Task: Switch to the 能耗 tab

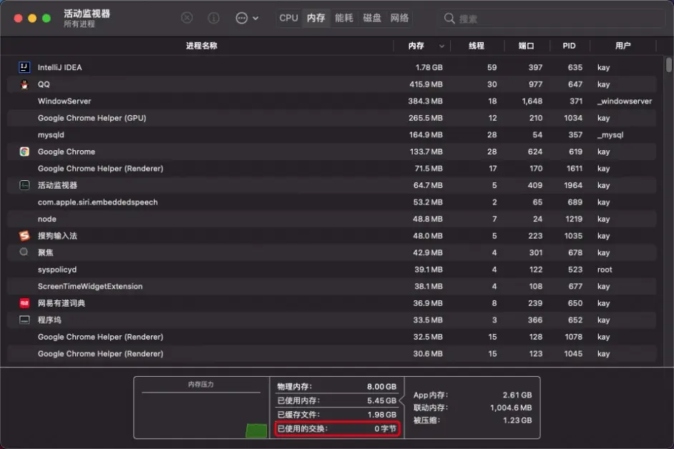Action: [x=344, y=18]
